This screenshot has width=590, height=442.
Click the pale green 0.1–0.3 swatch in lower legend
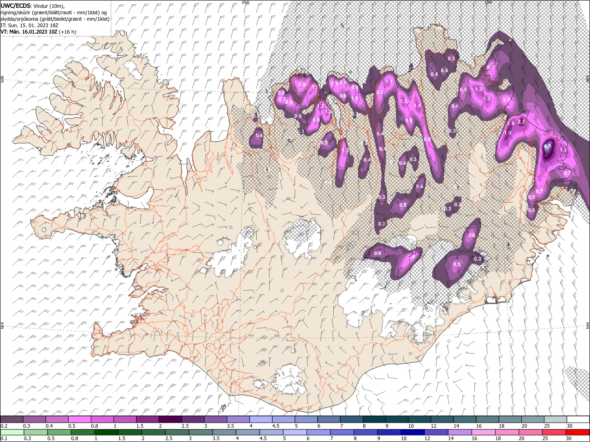pos(12,432)
